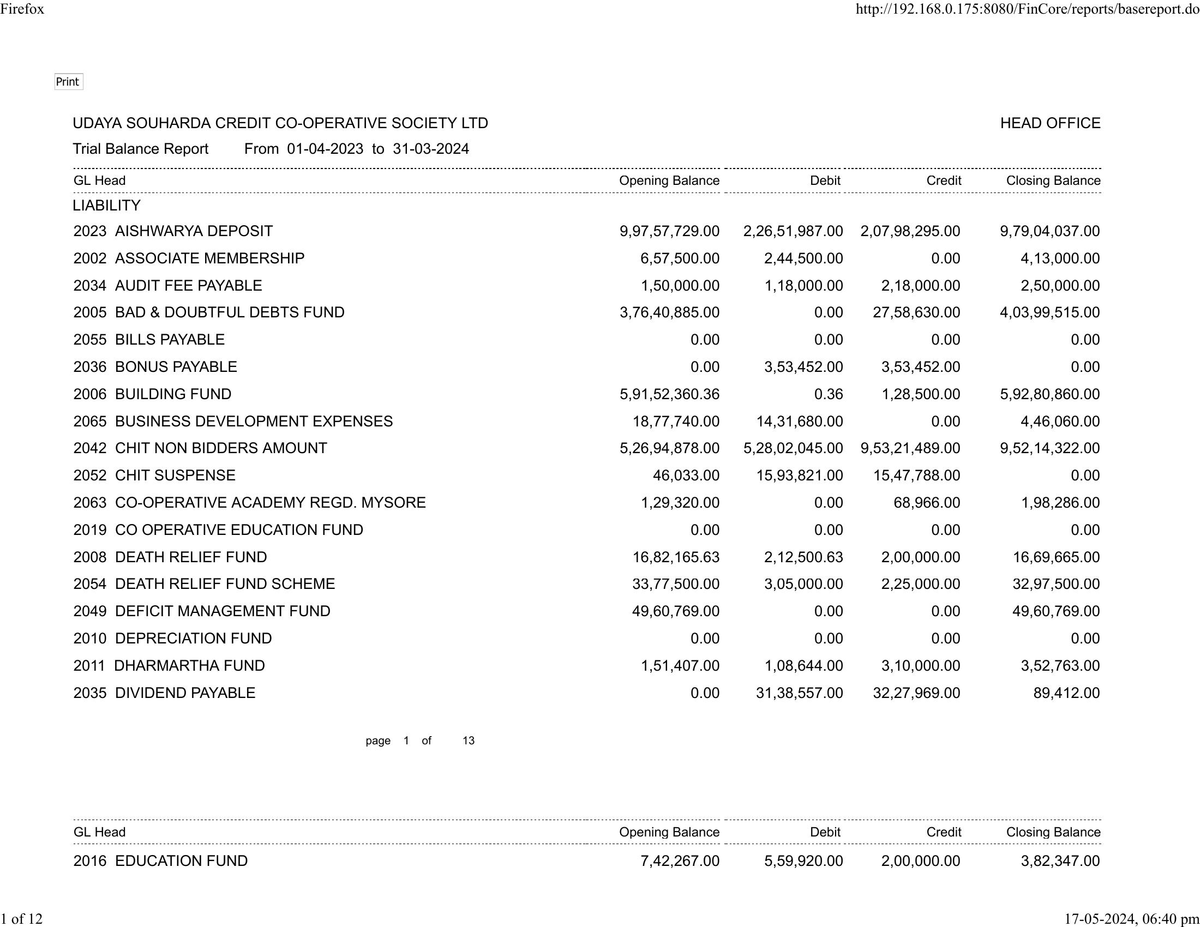Click the page 1 of 13 indicator
Viewport: 1200px width, 927px height.
tap(420, 741)
